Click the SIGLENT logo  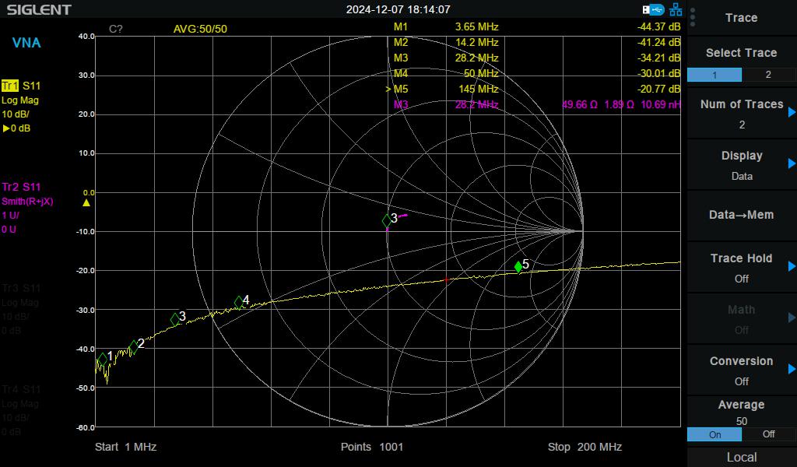39,9
